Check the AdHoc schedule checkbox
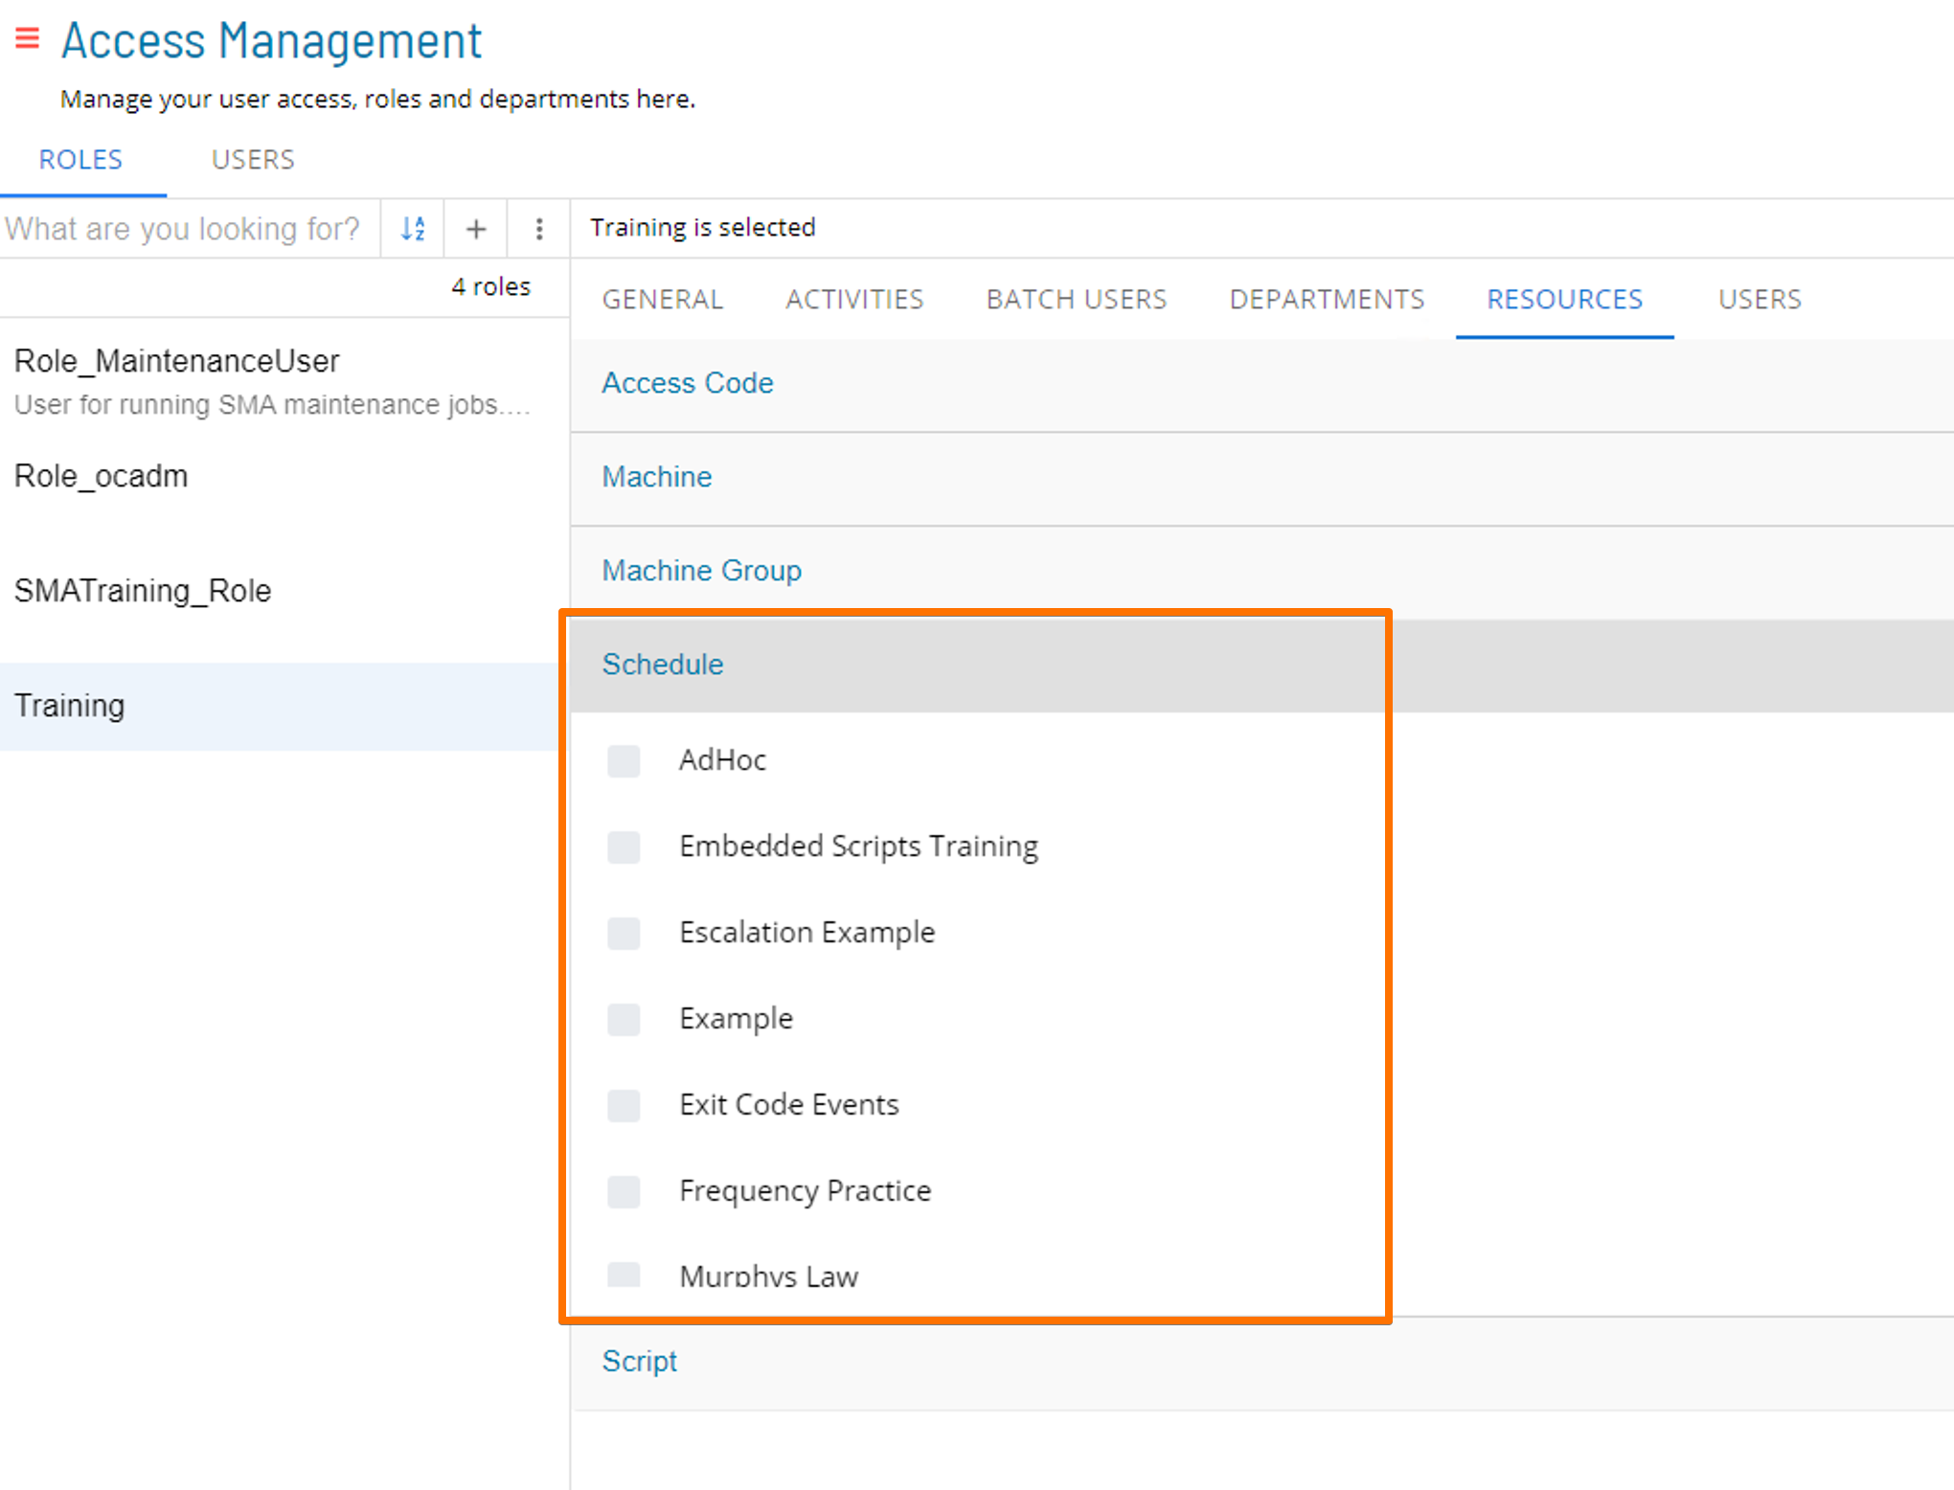 (x=624, y=761)
